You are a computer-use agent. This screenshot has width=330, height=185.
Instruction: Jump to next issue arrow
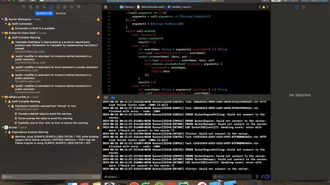tap(268, 7)
